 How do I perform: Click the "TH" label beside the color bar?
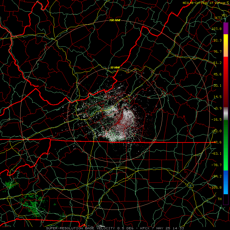pos(220,199)
